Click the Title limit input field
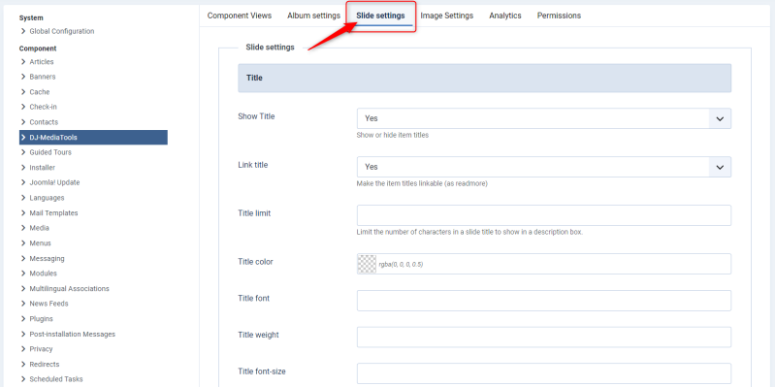This screenshot has width=776, height=387. (544, 215)
